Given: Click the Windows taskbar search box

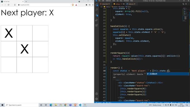Looking at the screenshot, I should pyautogui.click(x=22, y=105).
